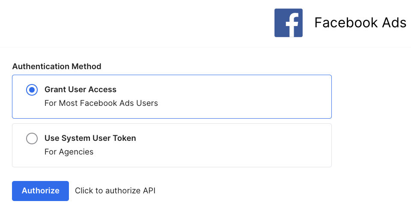Click the "For Most Facebook Ads Users" description
The width and height of the screenshot is (411, 210).
[101, 103]
